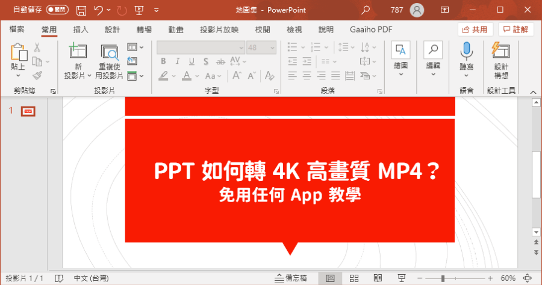Click the zoom slider handle
542x285 pixels.
point(443,278)
